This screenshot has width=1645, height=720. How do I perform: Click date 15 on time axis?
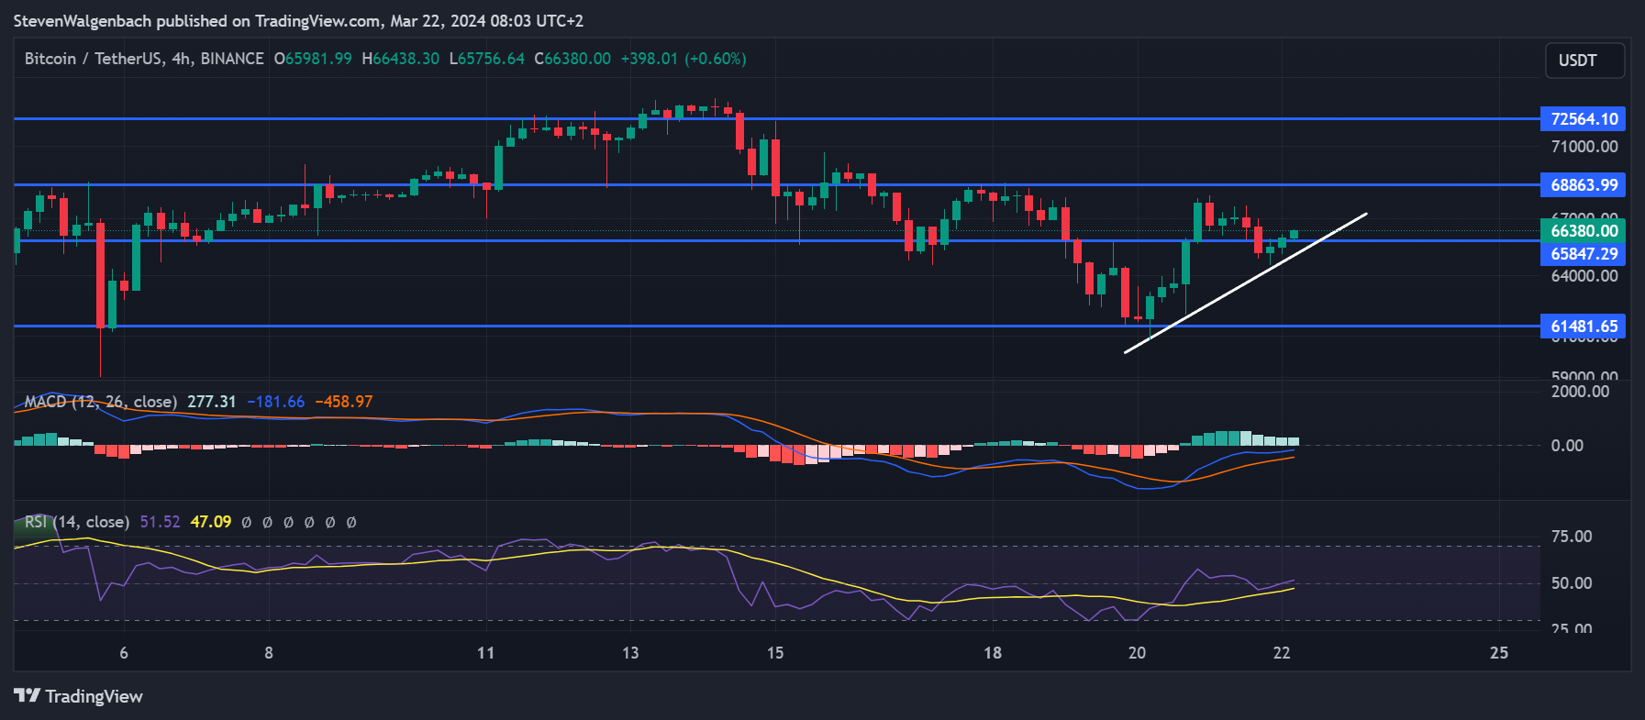(775, 653)
